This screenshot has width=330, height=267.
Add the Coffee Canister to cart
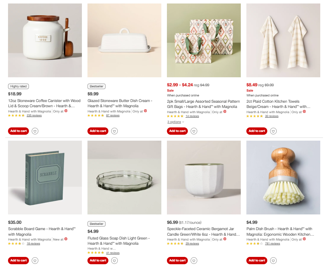(x=18, y=131)
